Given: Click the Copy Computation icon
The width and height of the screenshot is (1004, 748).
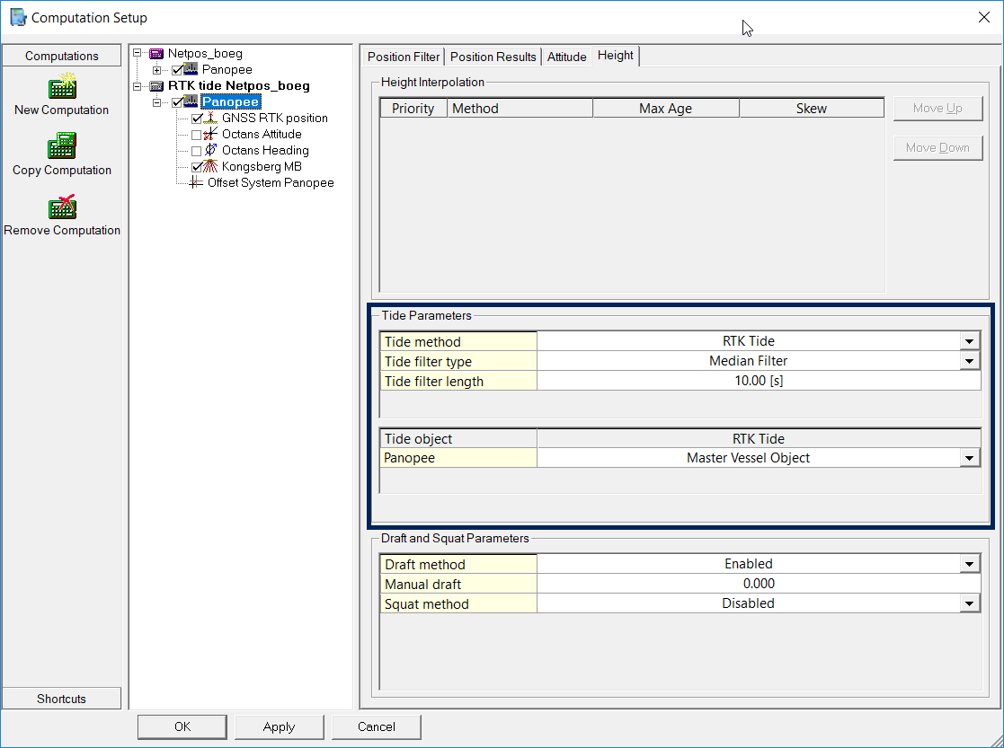Looking at the screenshot, I should (x=62, y=146).
